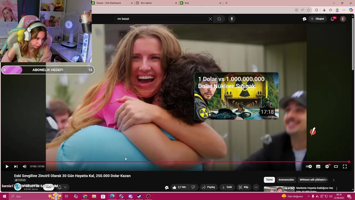Switch to Yeni sekme tab

tap(157, 3)
